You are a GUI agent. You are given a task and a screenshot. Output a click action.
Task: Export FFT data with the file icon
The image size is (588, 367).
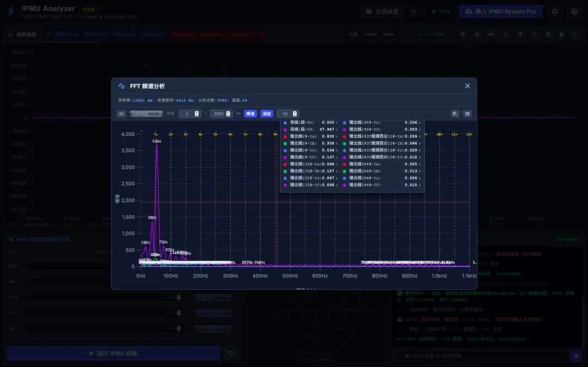coord(455,114)
